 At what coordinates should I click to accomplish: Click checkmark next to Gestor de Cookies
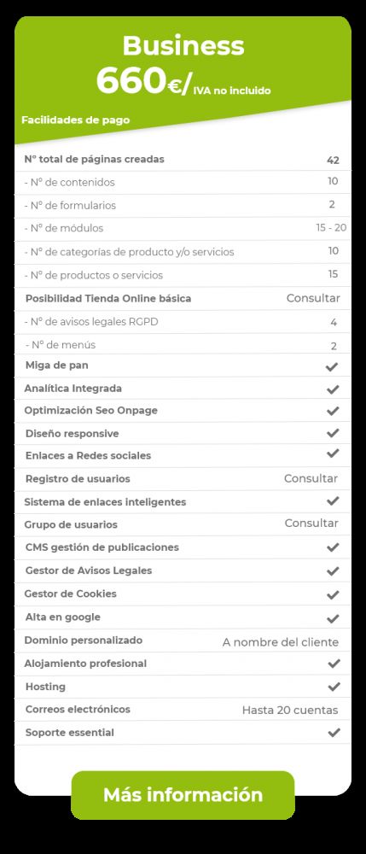pos(333,594)
